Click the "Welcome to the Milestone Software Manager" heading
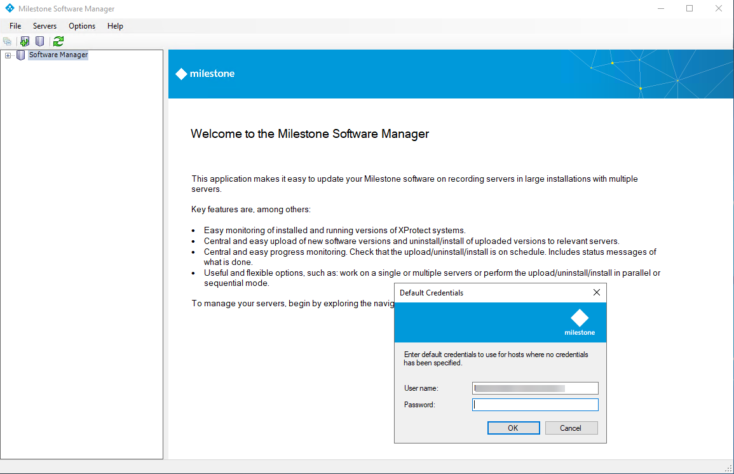 click(x=310, y=134)
